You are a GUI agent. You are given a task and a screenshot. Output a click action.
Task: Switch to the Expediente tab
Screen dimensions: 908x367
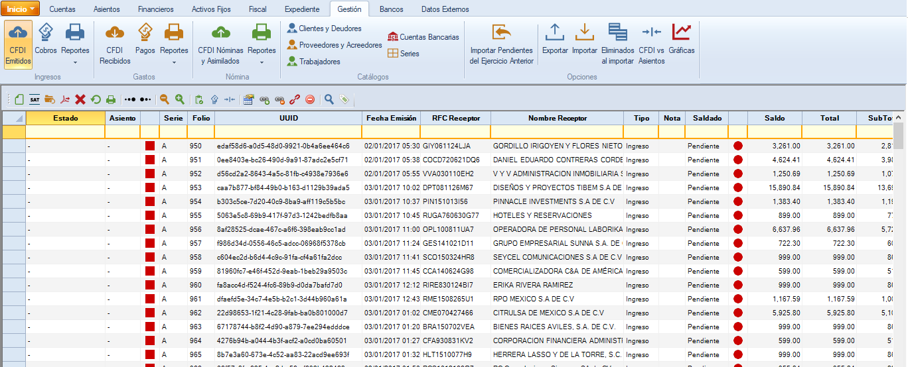point(302,9)
